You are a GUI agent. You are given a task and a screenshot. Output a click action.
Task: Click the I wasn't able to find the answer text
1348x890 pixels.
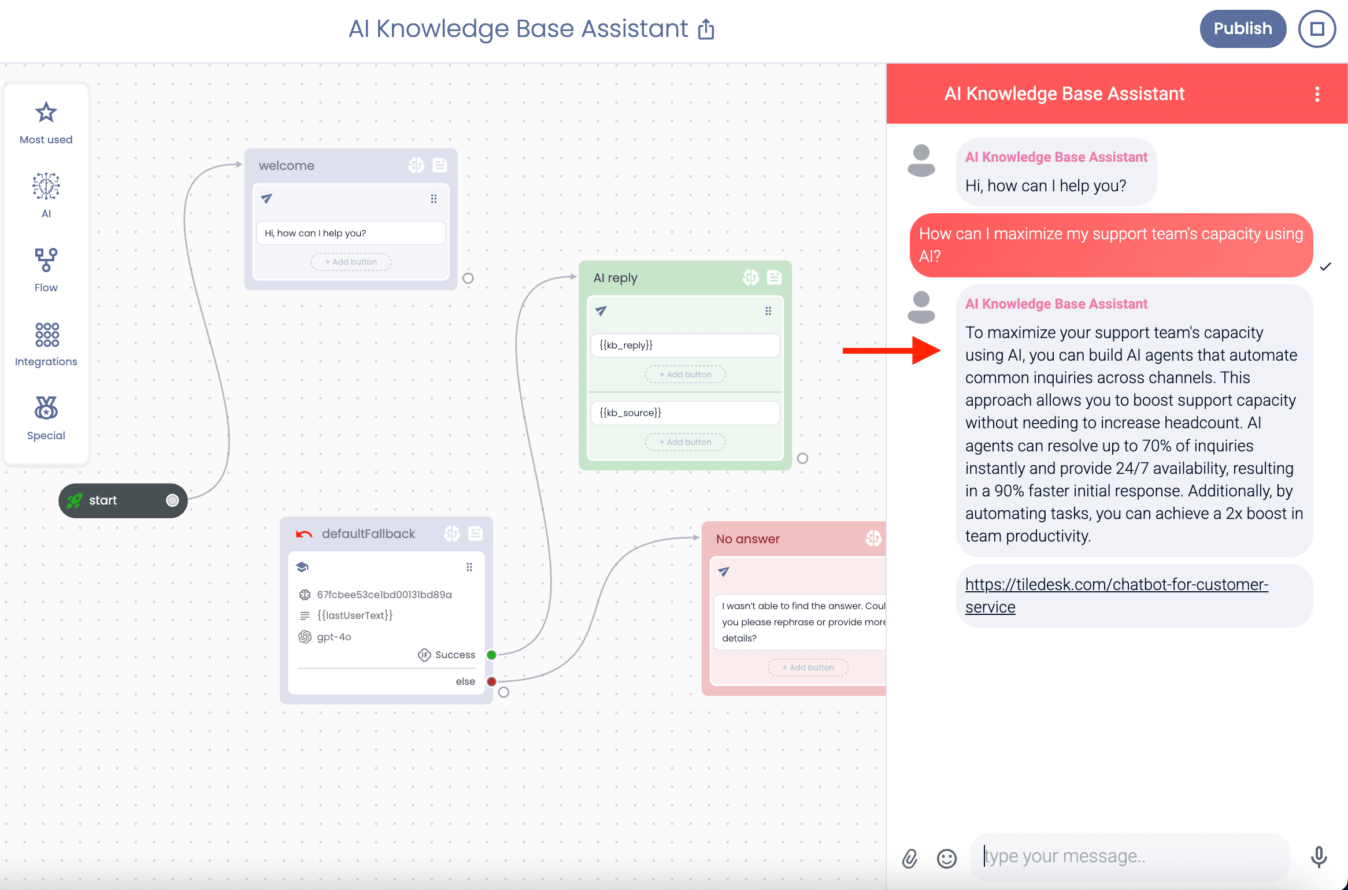(x=803, y=622)
